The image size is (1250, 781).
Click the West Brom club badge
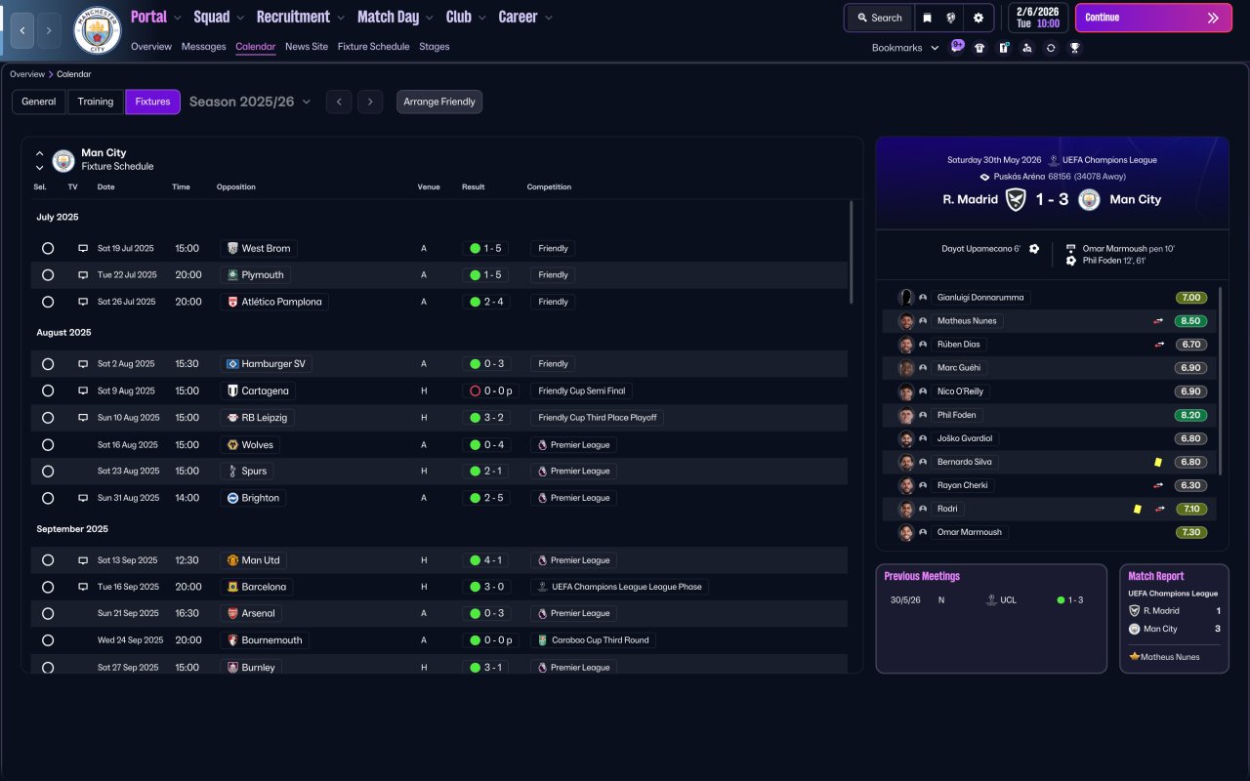(x=232, y=248)
